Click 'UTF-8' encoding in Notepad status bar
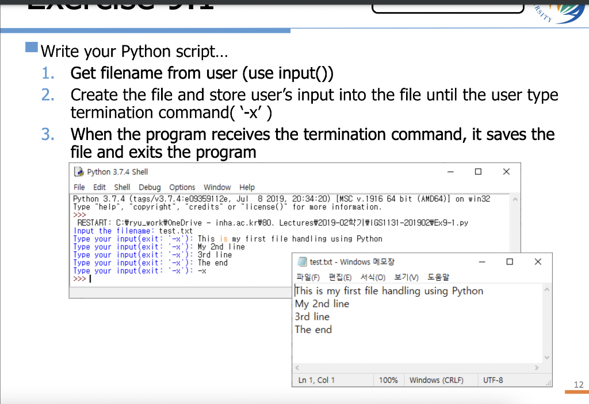Viewport: 589px width, 404px height. (x=493, y=380)
